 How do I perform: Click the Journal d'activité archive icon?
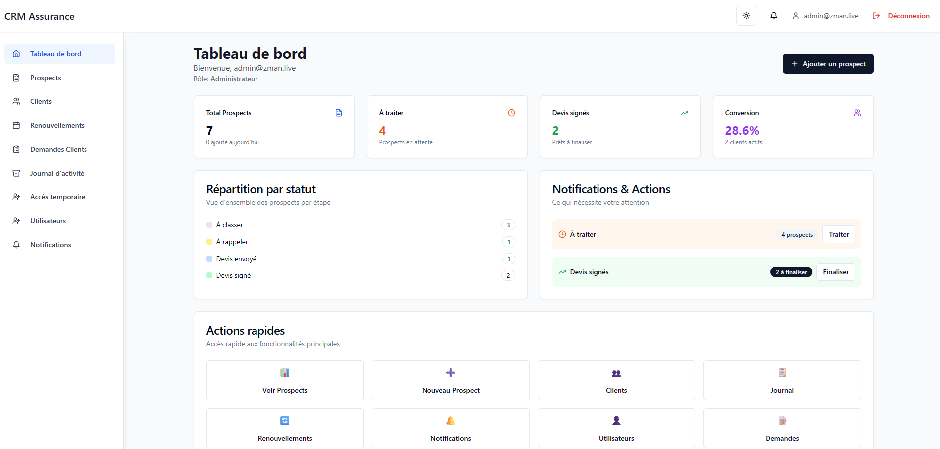coord(16,173)
